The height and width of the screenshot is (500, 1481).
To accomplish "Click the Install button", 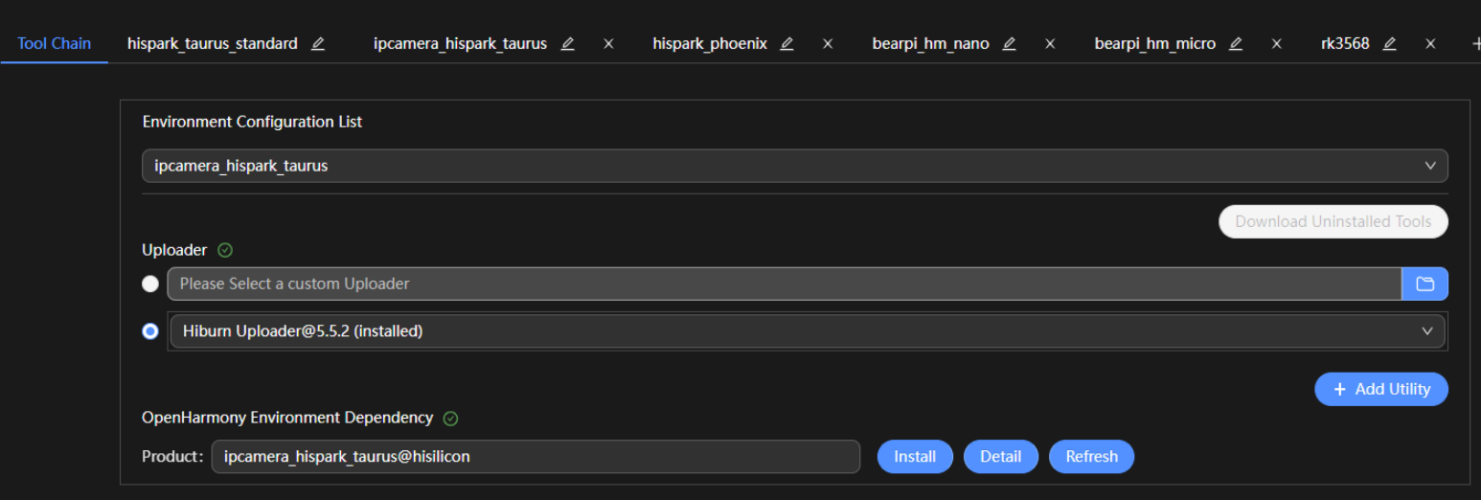I will [x=914, y=457].
